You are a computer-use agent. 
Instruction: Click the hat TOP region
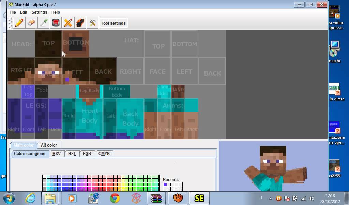coord(157,44)
